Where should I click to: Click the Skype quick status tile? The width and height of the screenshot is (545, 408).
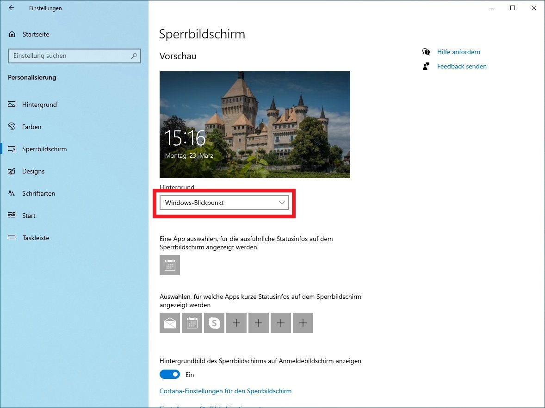pos(214,323)
